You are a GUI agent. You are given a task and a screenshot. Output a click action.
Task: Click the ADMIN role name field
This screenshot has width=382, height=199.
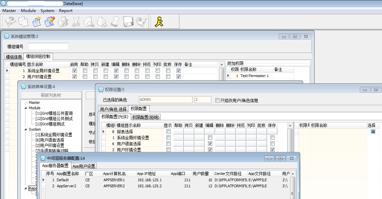point(166,99)
